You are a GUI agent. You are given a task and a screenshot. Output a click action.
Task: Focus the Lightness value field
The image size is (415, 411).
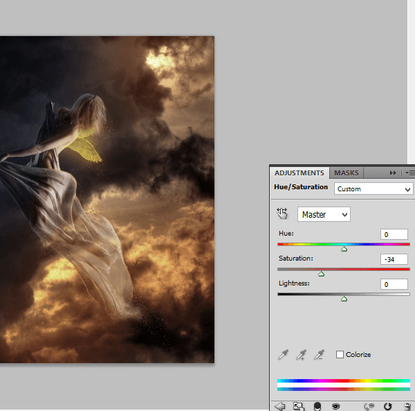coord(394,284)
